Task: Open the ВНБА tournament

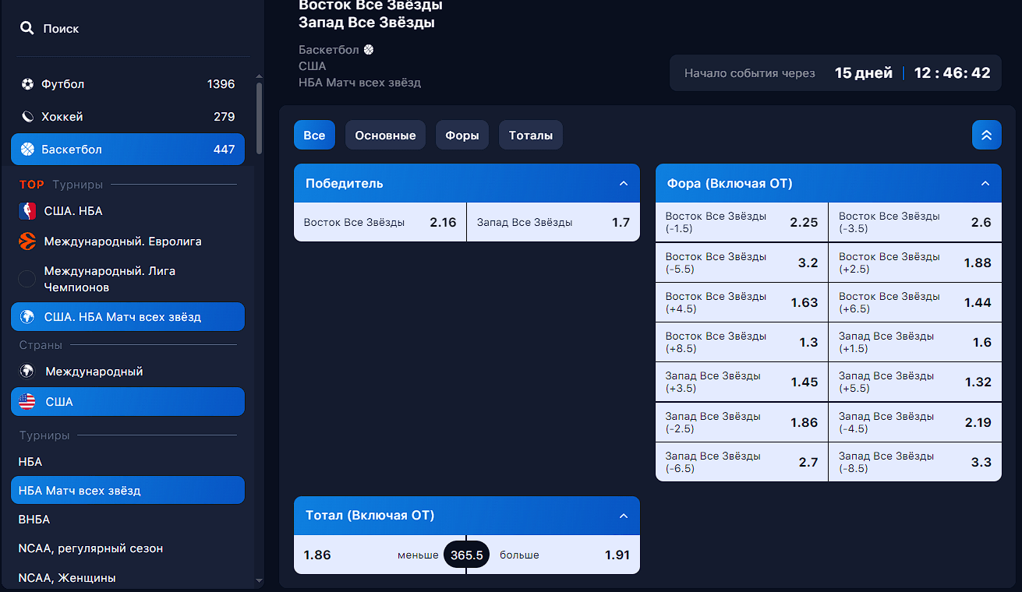Action: pyautogui.click(x=128, y=520)
